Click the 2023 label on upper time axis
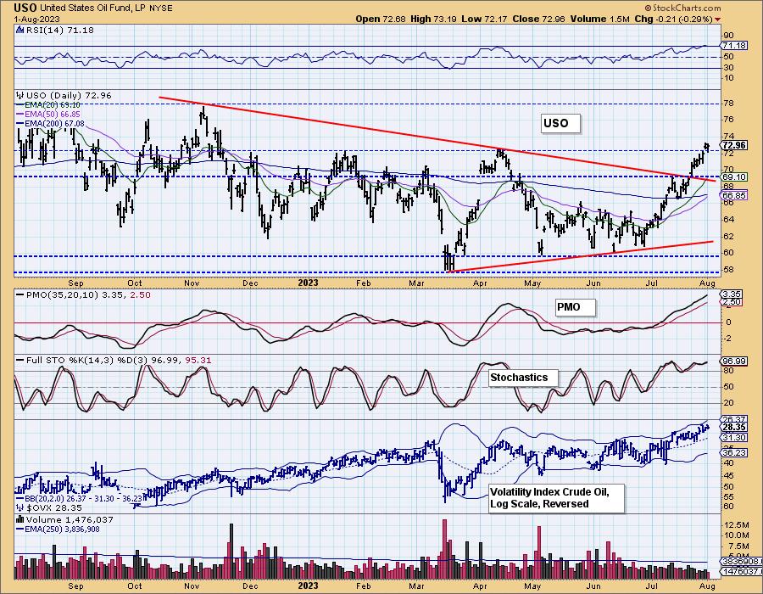 click(x=308, y=283)
